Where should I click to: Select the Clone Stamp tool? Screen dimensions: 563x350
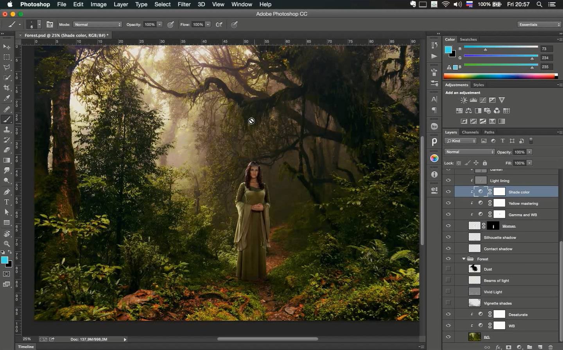7,129
